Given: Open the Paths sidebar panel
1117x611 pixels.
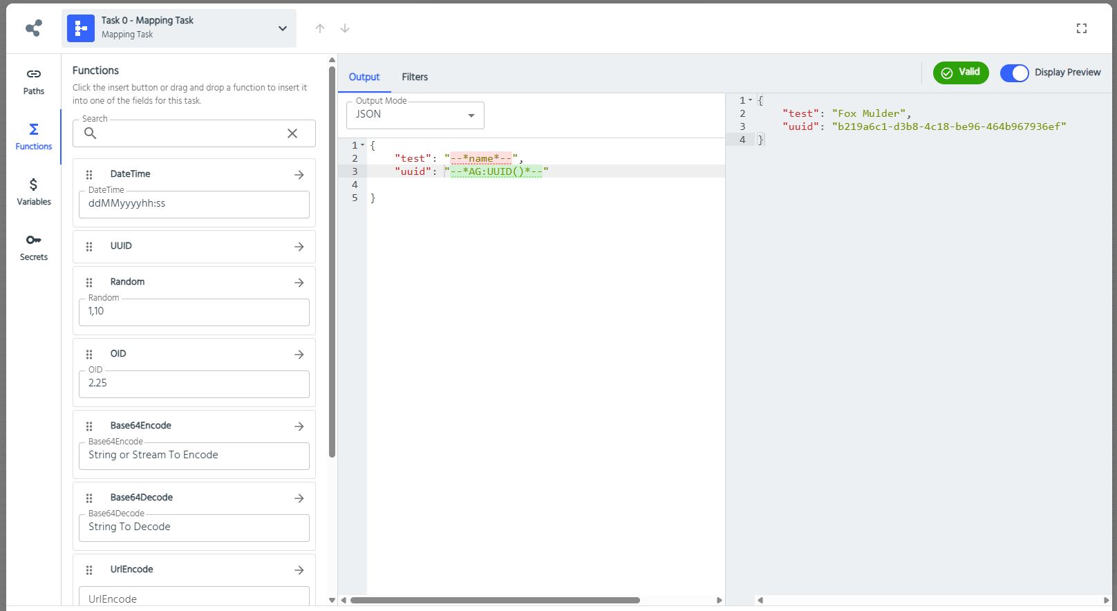Looking at the screenshot, I should point(33,82).
